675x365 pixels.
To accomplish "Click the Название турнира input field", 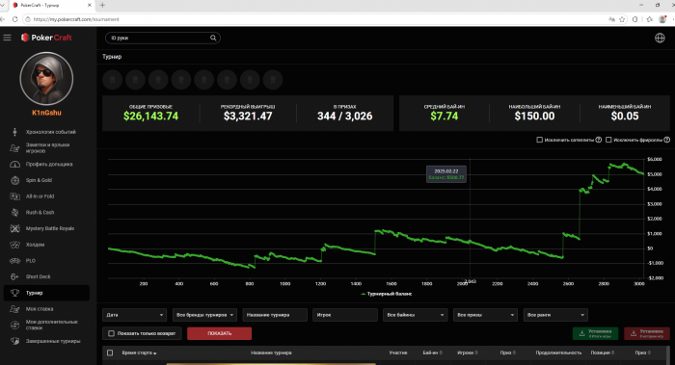I will pos(275,315).
